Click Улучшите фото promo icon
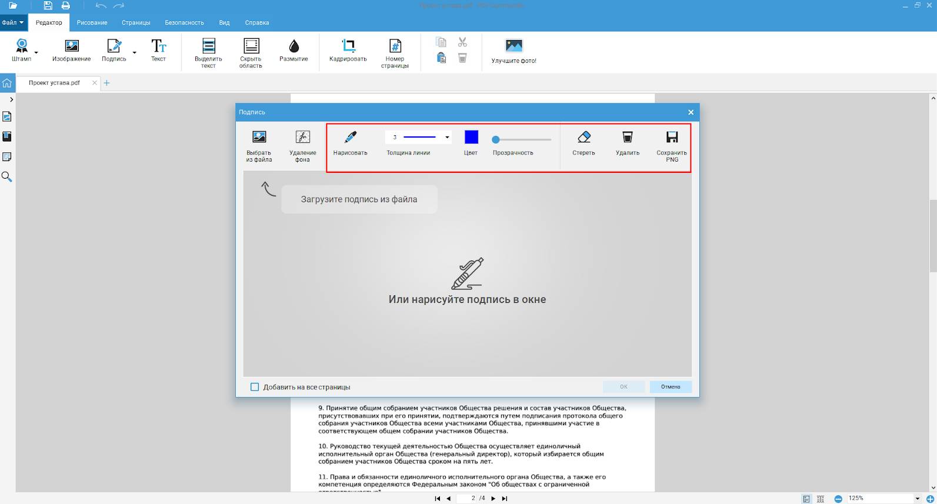Screen dimensions: 937x504 [x=513, y=51]
